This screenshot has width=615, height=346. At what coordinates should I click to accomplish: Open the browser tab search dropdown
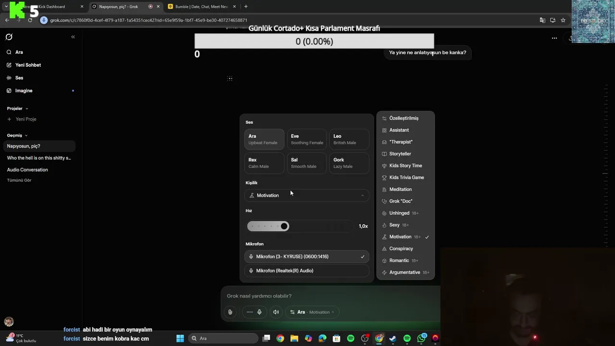tap(6, 7)
